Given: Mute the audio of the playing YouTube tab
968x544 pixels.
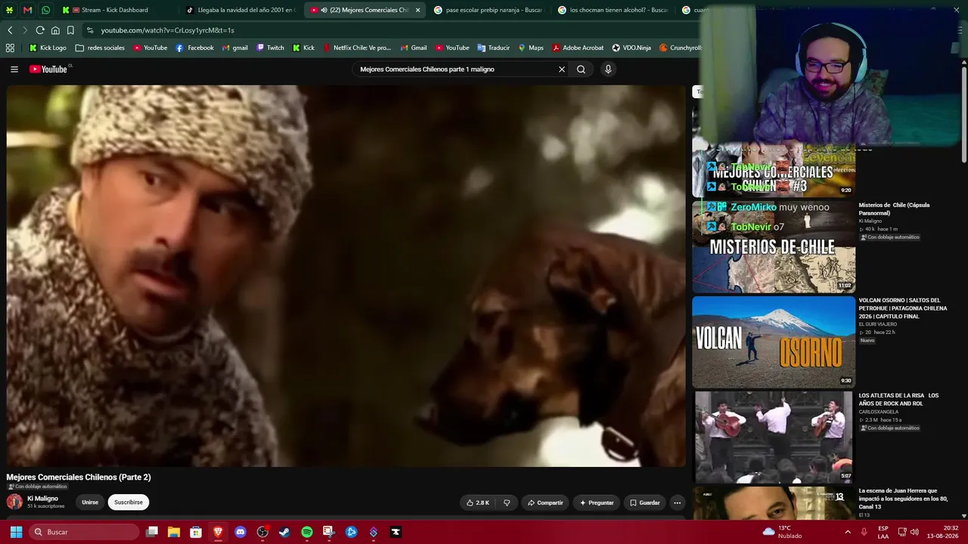Looking at the screenshot, I should coord(324,10).
